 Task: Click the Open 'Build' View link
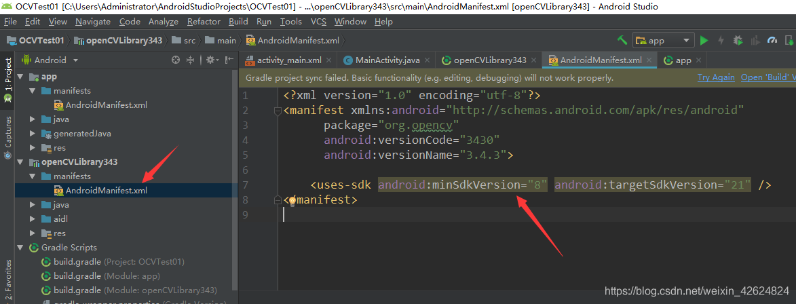coord(768,77)
